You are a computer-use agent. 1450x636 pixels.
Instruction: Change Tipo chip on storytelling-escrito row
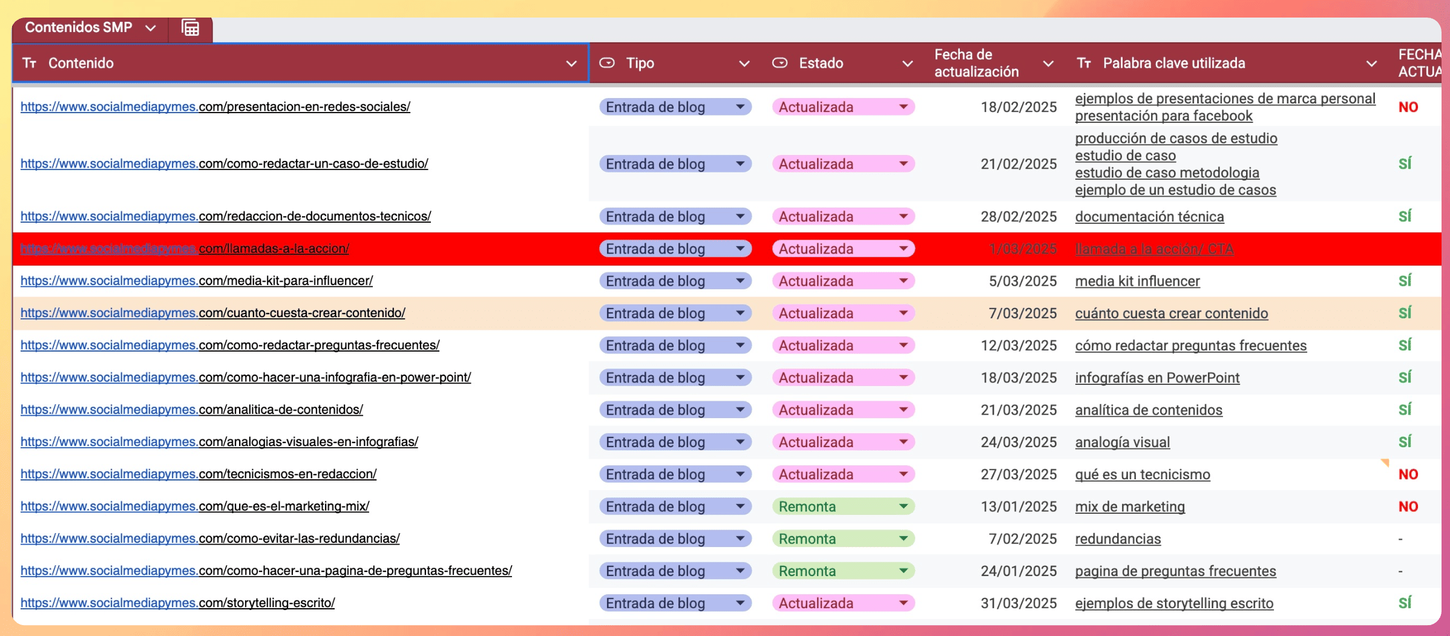pos(740,603)
